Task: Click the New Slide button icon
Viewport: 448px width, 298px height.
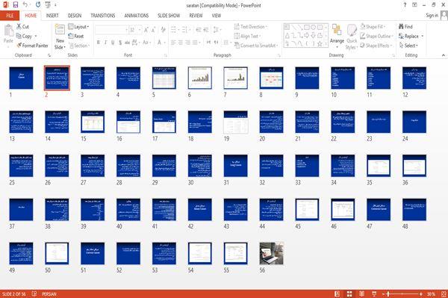Action: (x=60, y=30)
